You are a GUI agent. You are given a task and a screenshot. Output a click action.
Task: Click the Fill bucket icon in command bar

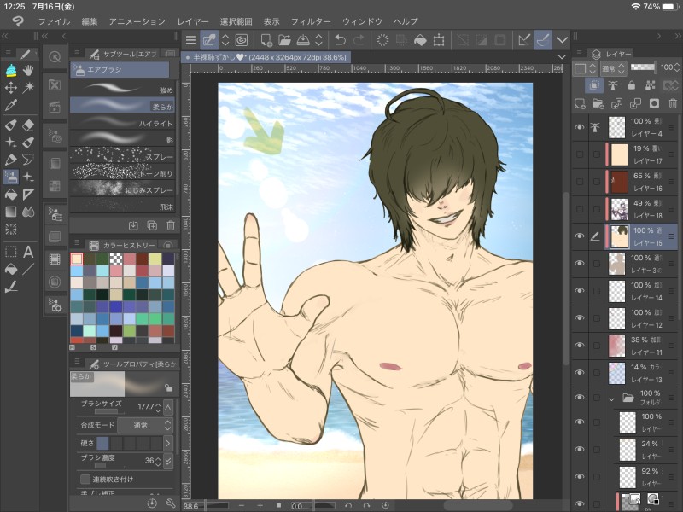coord(420,40)
